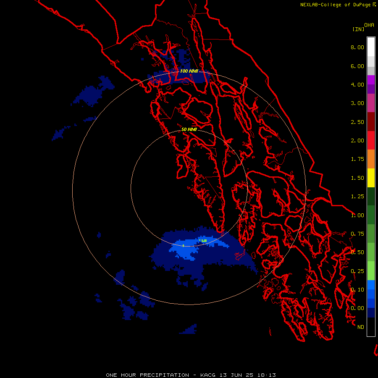Pick the yellow swatch beside 1.50
Screen dimensions: 378x378
[371, 178]
